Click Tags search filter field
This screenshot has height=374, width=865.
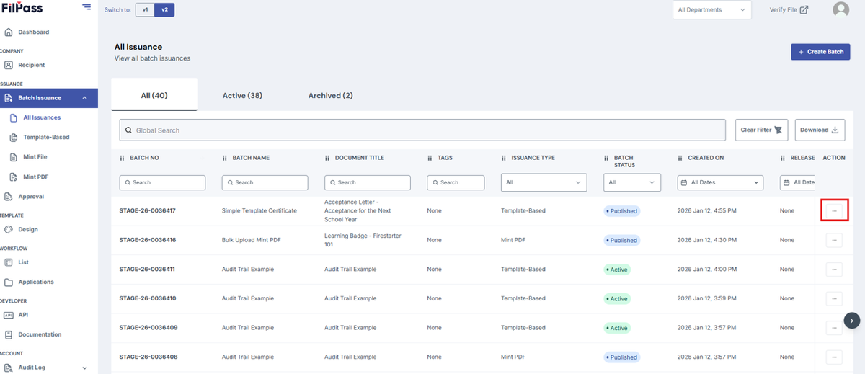click(456, 182)
